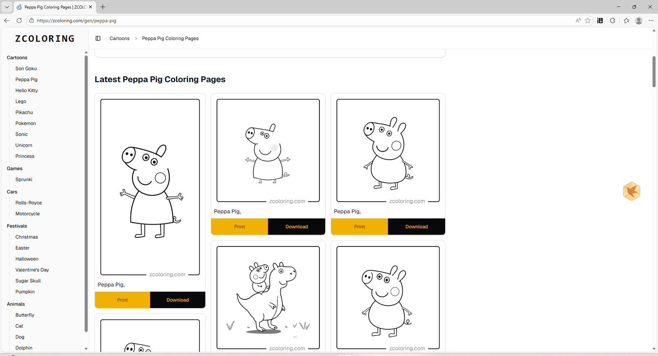Open Princess coloring pages
The width and height of the screenshot is (658, 356).
point(25,156)
